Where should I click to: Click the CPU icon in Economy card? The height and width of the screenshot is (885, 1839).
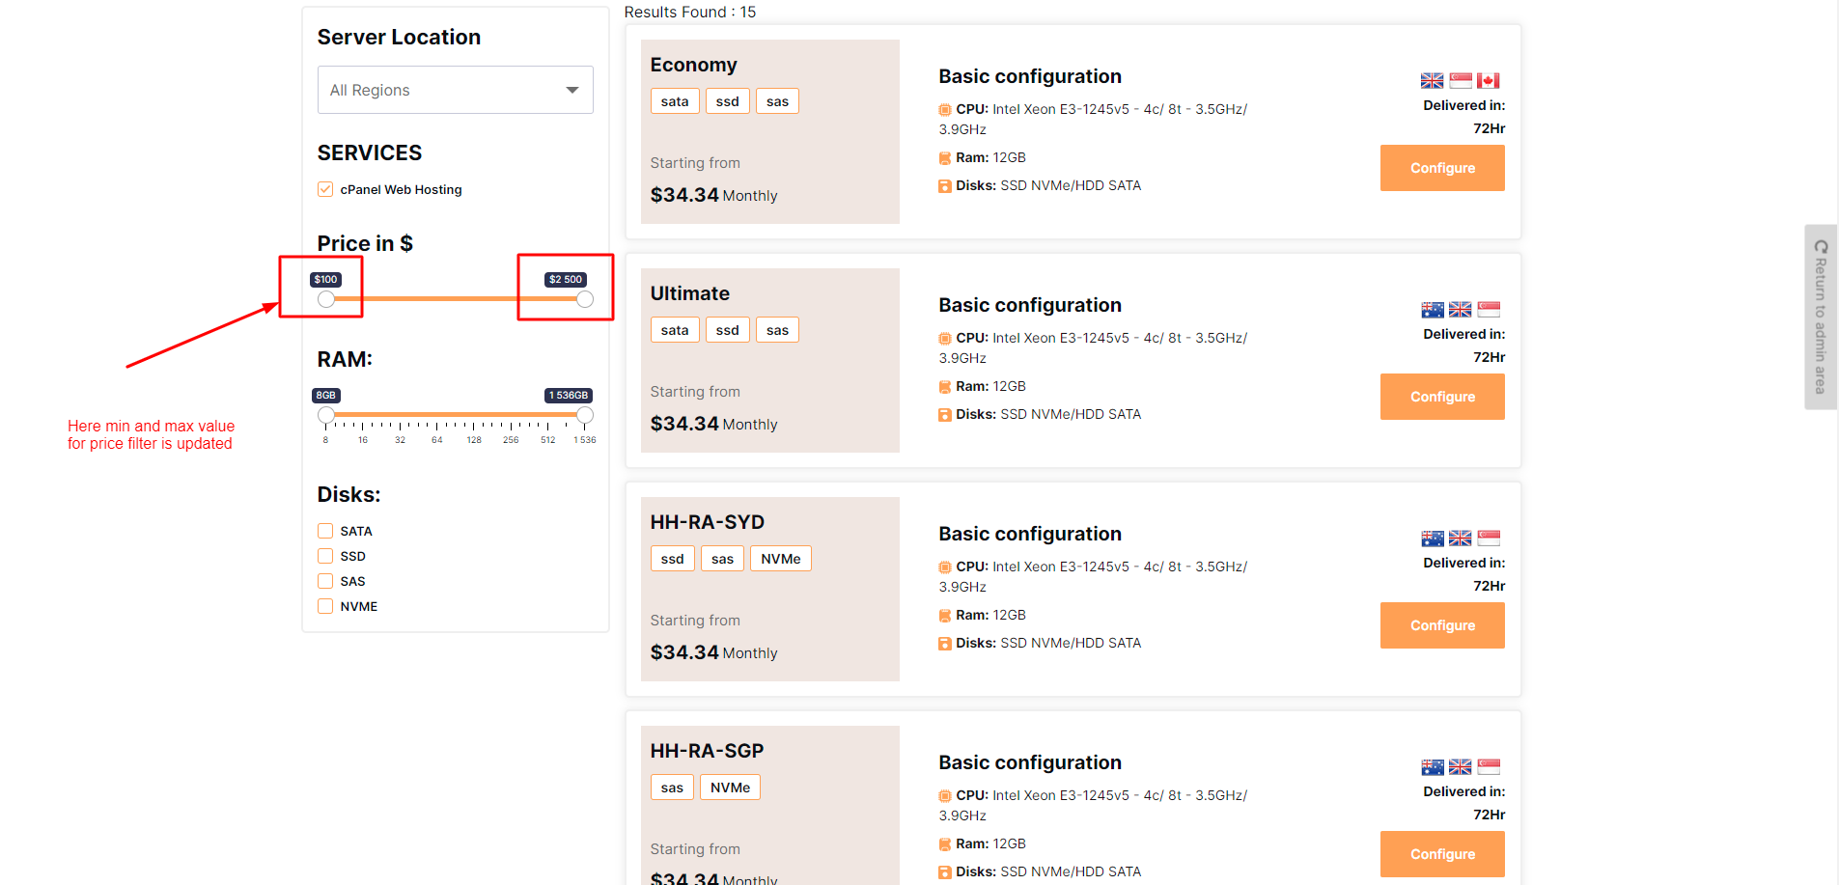click(944, 110)
